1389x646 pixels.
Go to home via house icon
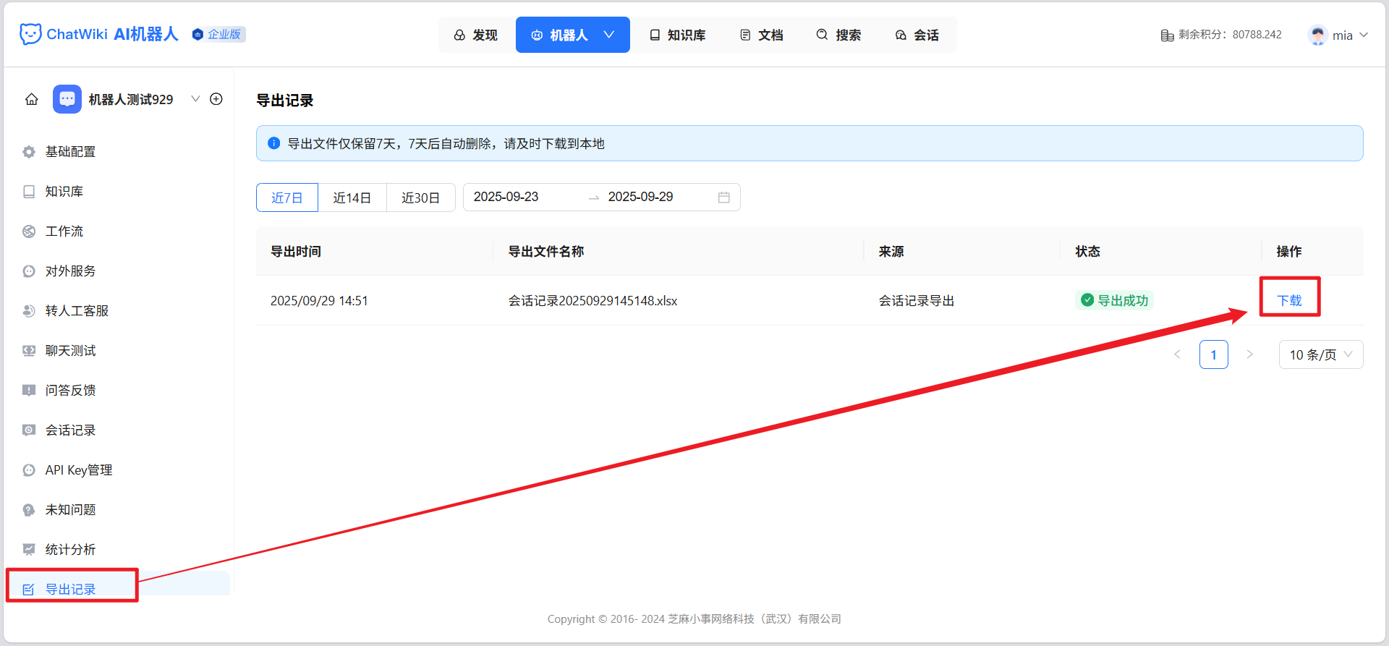click(x=32, y=99)
